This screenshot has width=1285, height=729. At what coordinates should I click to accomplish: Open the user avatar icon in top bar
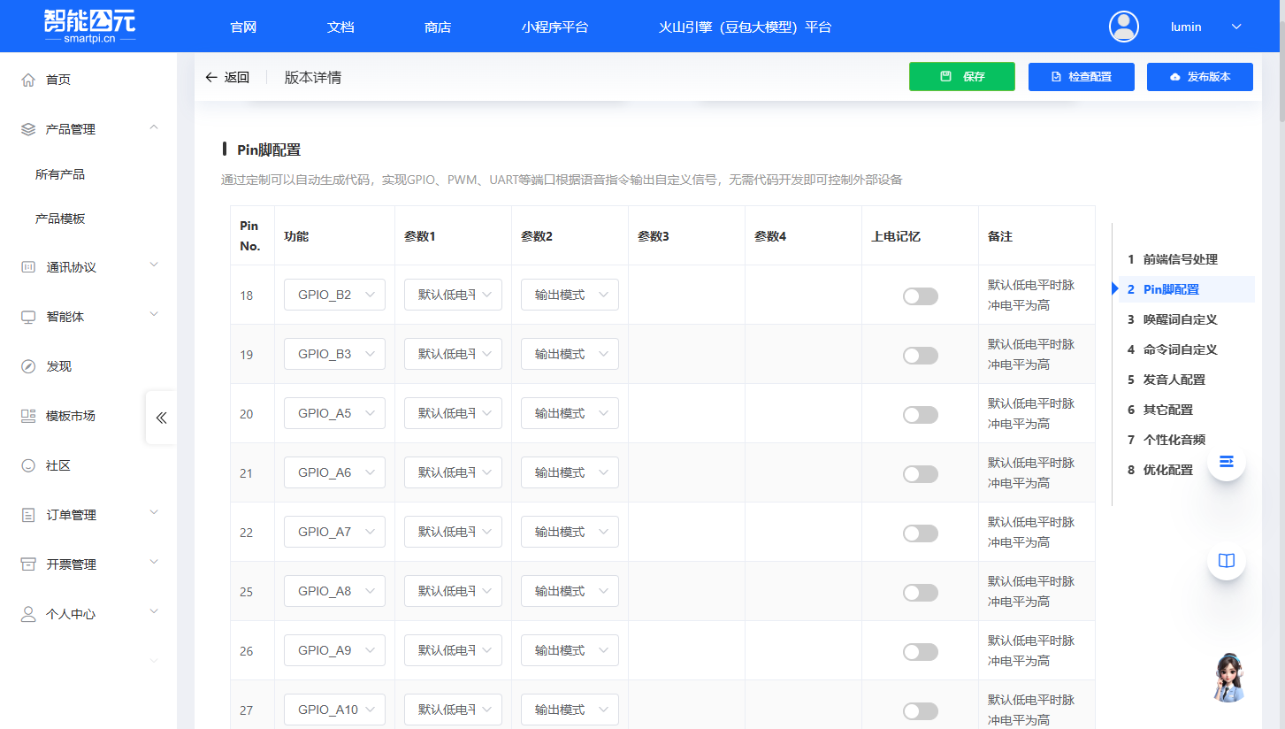[1123, 27]
